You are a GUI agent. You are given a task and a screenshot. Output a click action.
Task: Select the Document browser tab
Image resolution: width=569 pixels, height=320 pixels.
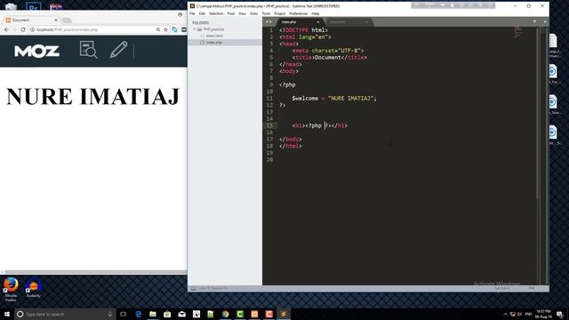coord(31,20)
